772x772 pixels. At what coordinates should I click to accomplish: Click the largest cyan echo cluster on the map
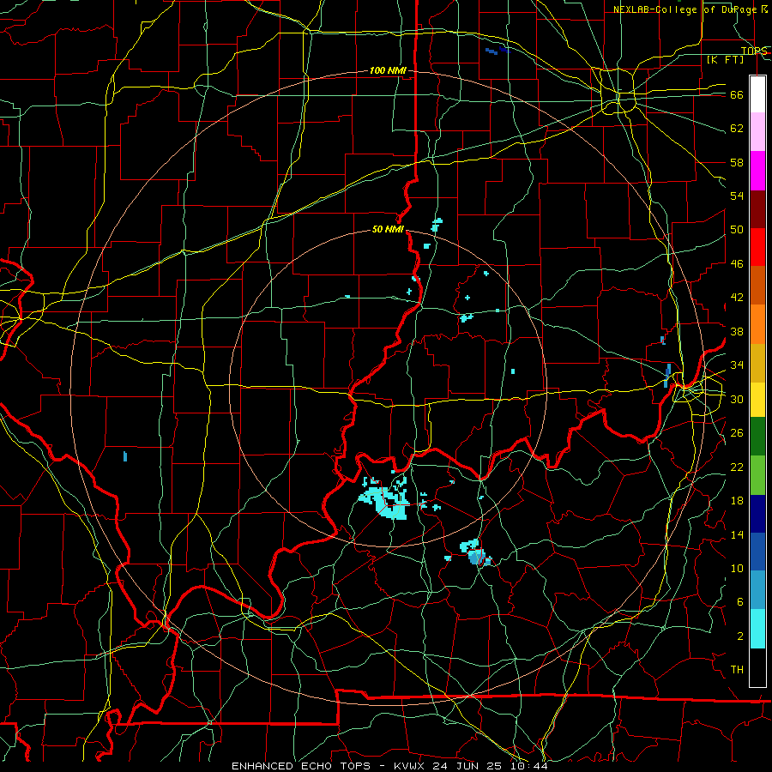click(383, 502)
